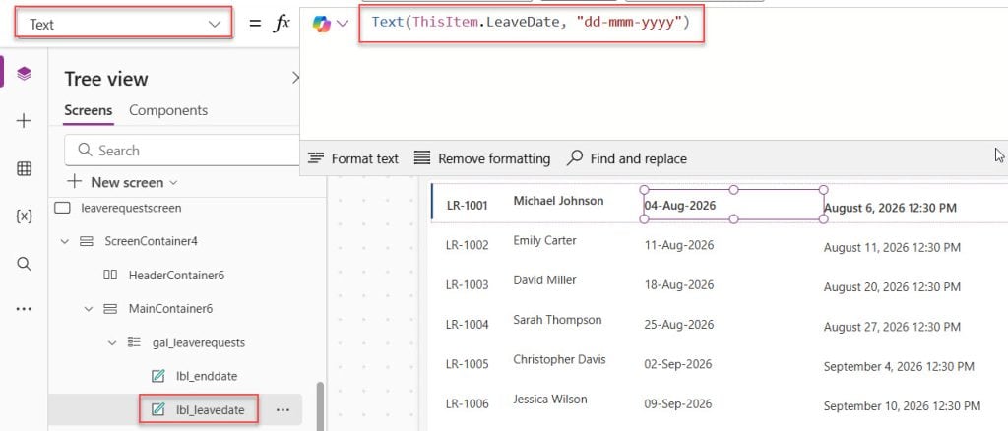
Task: Click August 27, 2026 12:30 PM text
Action: [x=892, y=327]
